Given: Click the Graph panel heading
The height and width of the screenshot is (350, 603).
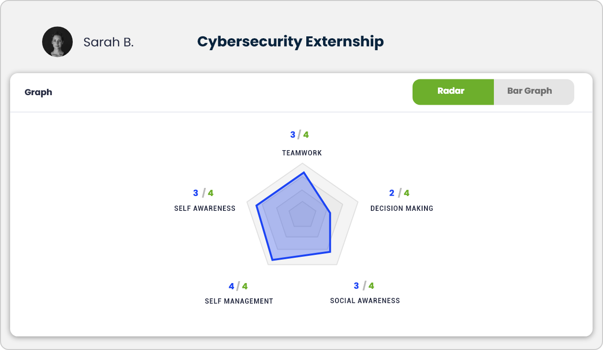Looking at the screenshot, I should tap(38, 92).
